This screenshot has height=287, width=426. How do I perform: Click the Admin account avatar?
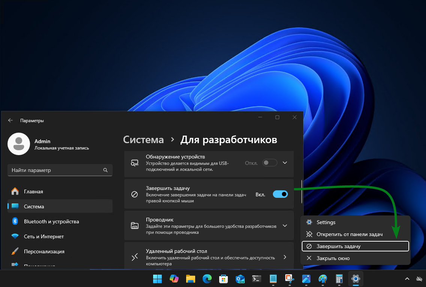19,144
